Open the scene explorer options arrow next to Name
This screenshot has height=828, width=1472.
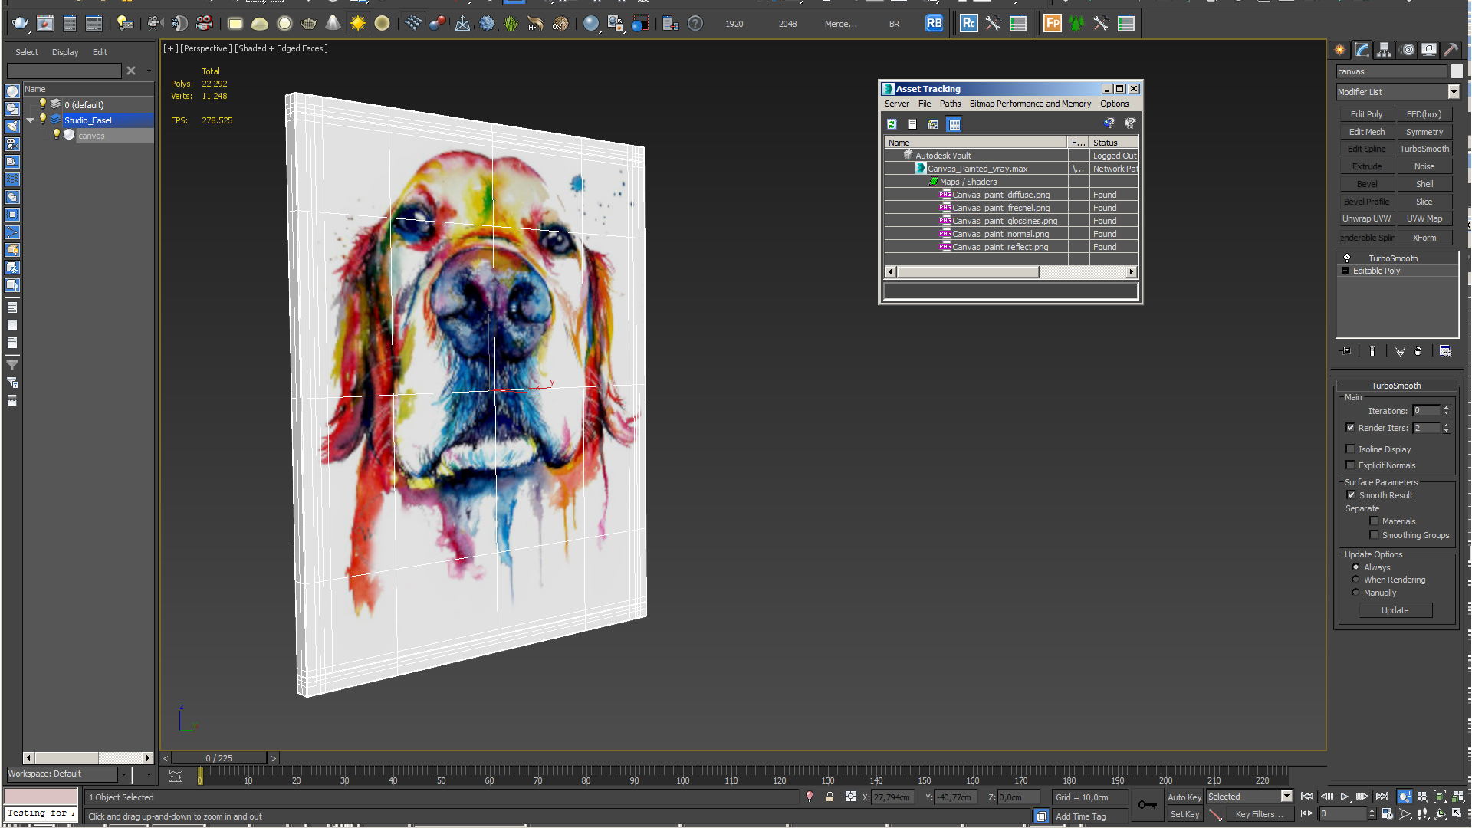point(149,71)
